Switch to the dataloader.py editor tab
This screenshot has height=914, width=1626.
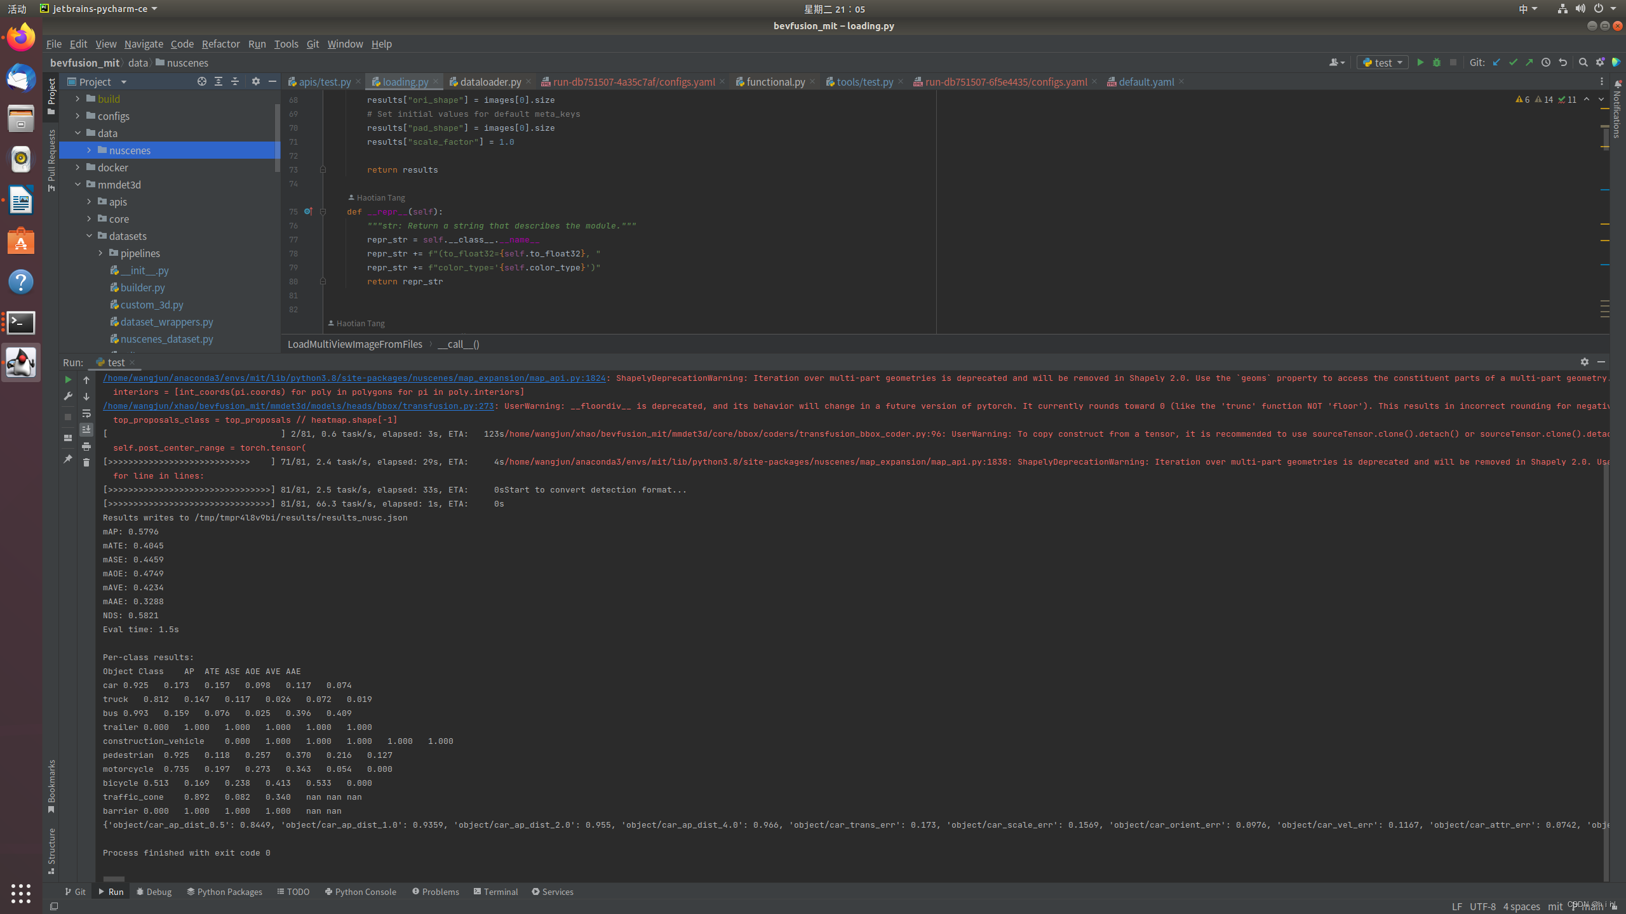[490, 82]
